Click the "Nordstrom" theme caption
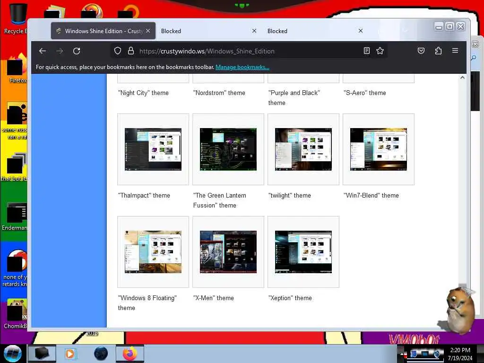 coord(219,93)
